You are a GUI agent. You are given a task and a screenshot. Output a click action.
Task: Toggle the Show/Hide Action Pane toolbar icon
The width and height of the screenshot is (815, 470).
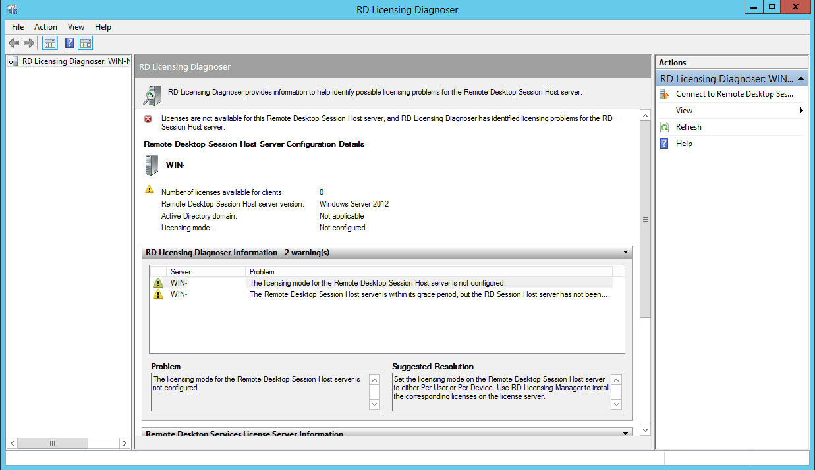[x=85, y=43]
